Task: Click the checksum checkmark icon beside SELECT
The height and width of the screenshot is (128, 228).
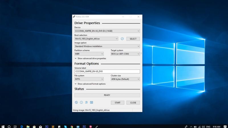Action: point(122,39)
